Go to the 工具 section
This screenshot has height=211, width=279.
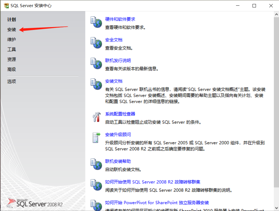coord(12,50)
